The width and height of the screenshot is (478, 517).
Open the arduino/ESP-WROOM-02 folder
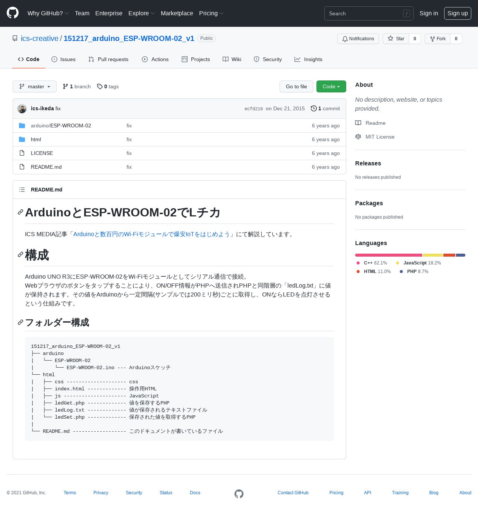click(x=61, y=126)
